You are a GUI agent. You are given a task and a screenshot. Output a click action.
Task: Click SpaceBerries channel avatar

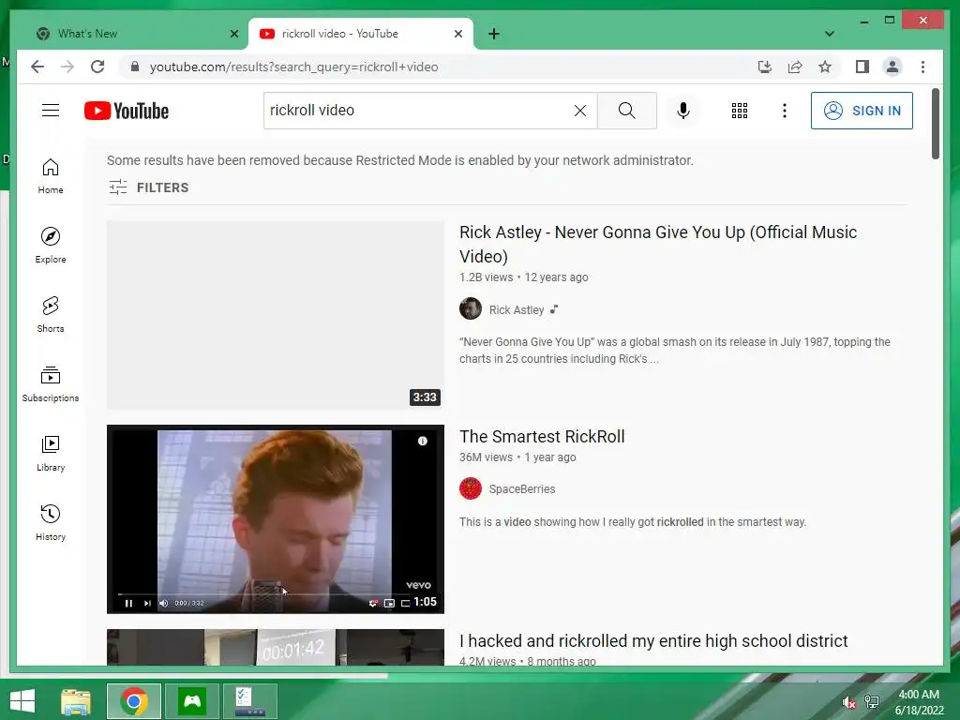coord(471,488)
